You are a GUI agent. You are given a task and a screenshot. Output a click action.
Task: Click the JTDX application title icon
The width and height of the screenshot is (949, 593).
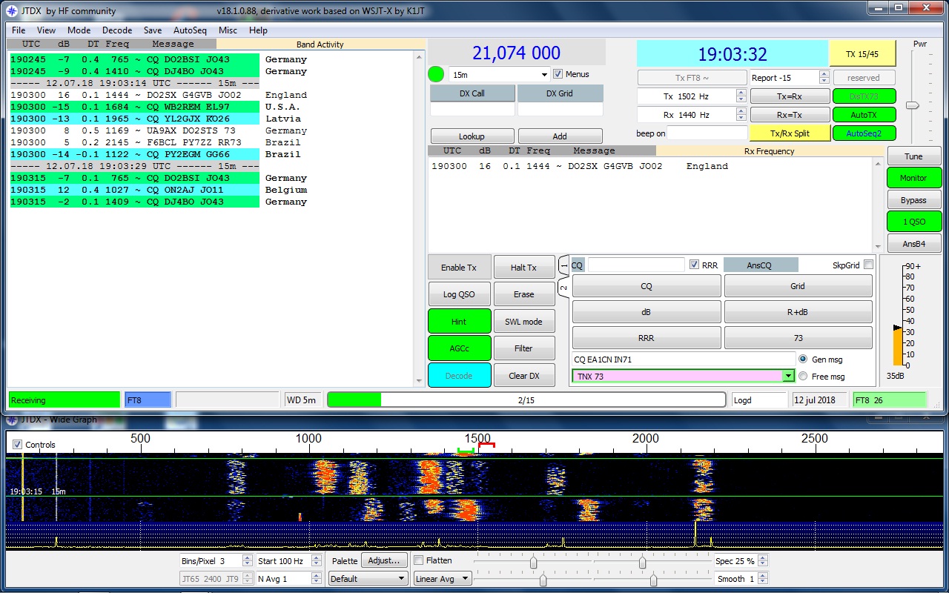11,11
